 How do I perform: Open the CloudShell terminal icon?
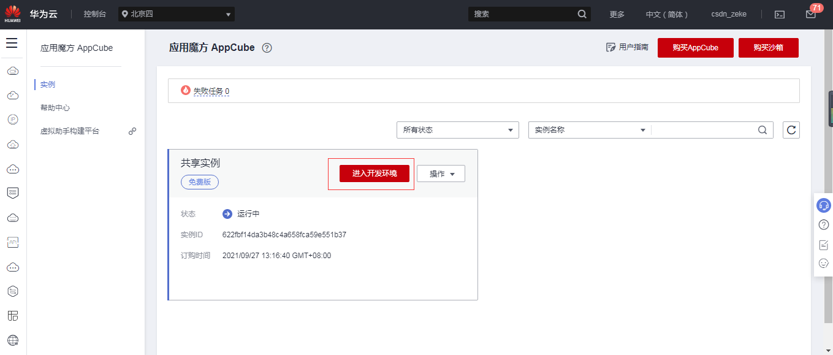(x=780, y=14)
